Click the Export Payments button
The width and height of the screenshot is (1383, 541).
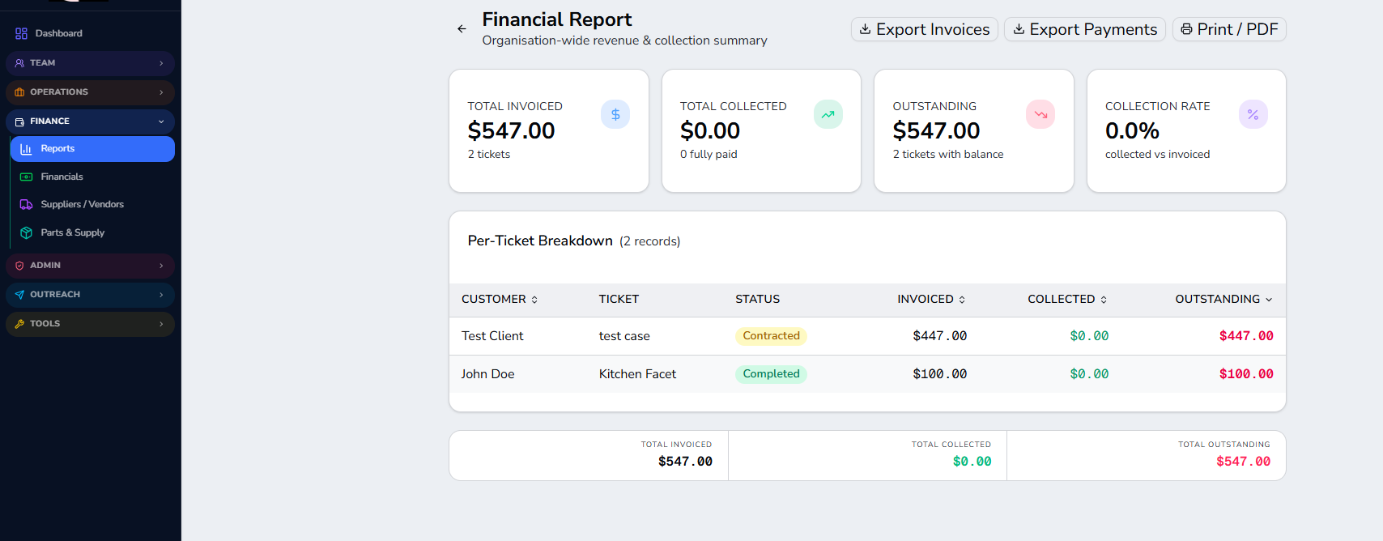click(x=1085, y=29)
